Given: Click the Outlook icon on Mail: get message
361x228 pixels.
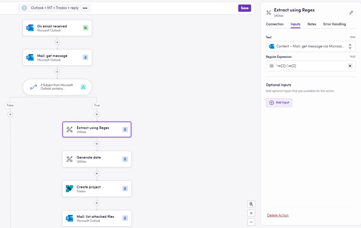Looking at the screenshot, I should pos(30,58).
